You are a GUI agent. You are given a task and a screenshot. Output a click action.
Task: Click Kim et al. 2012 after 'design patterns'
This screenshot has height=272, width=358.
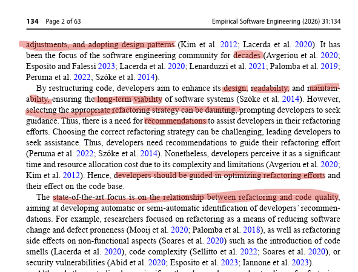point(228,44)
